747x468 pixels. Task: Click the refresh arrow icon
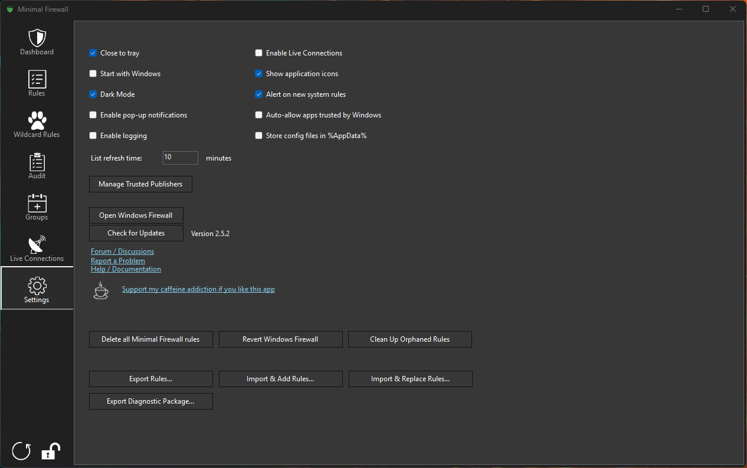pos(21,451)
